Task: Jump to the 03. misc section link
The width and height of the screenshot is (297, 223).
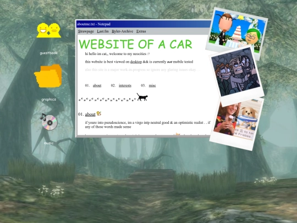Action: pyautogui.click(x=152, y=85)
